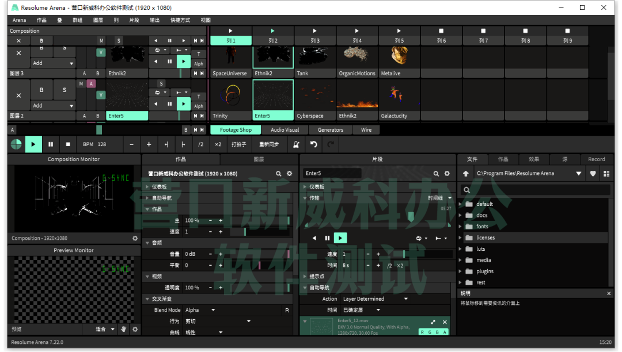The image size is (622, 352).
Task: Stop the BPM transport with the square button
Action: point(67,144)
